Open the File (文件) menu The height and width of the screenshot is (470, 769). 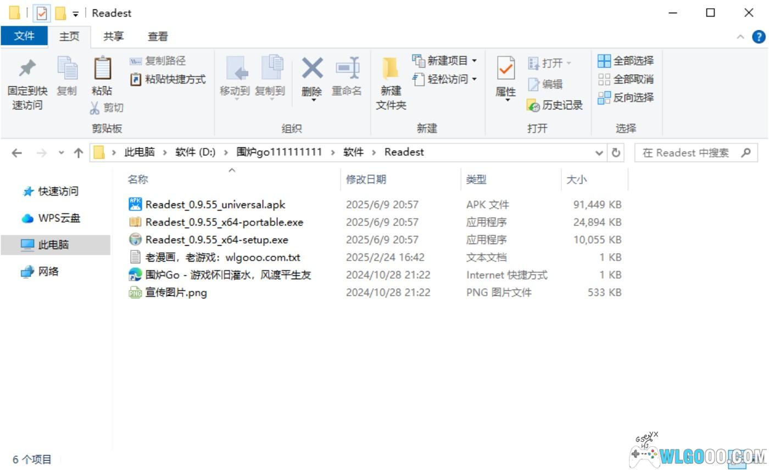tap(24, 36)
